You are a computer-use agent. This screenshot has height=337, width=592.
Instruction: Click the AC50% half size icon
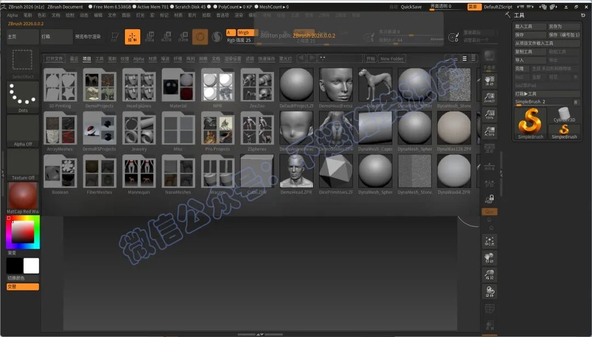489,131
